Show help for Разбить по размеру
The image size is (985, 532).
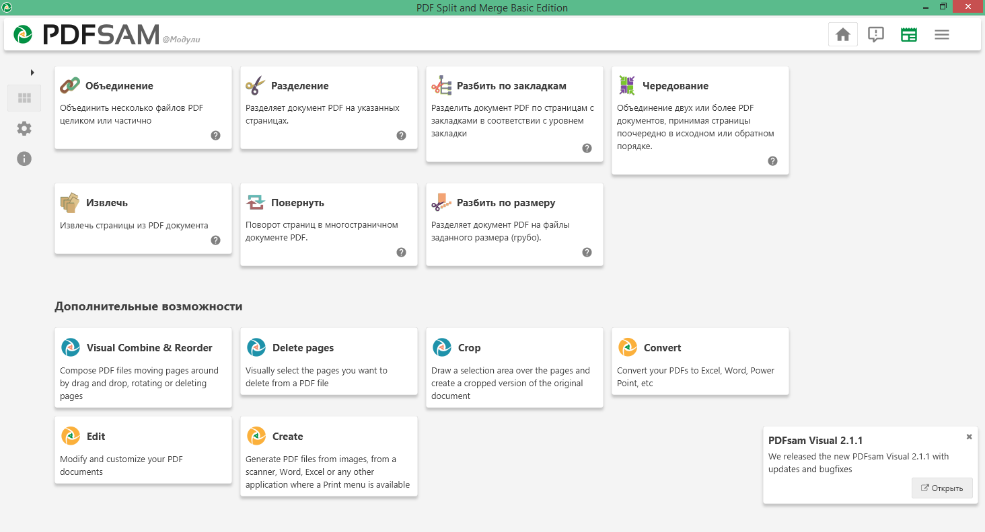point(587,253)
